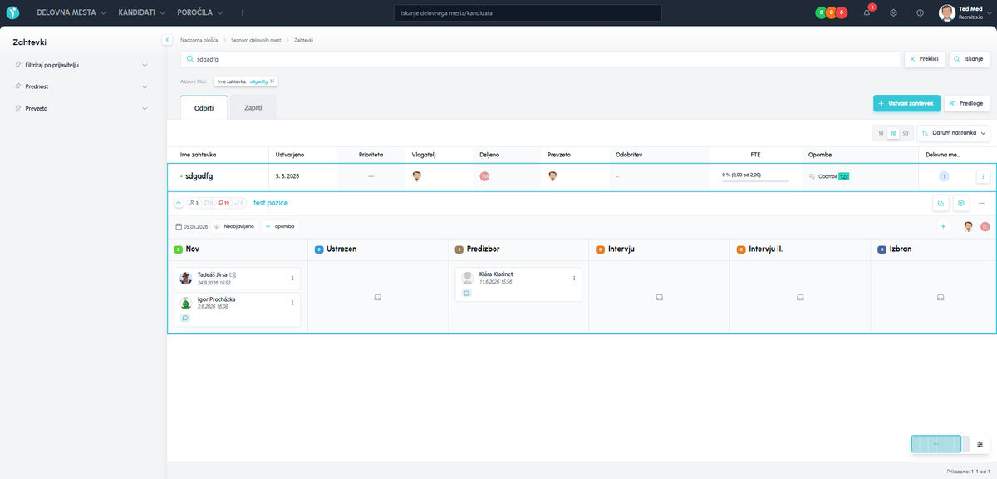Select the Odprti tab
This screenshot has width=997, height=479.
pos(204,107)
